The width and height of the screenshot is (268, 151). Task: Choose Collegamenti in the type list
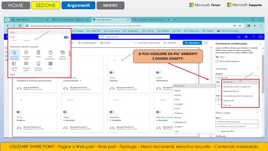coord(194,122)
